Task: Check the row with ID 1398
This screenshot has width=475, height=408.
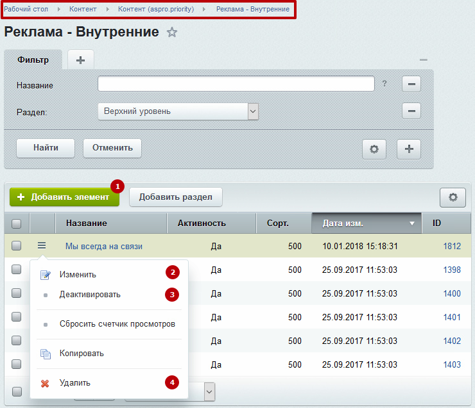Action: [16, 269]
